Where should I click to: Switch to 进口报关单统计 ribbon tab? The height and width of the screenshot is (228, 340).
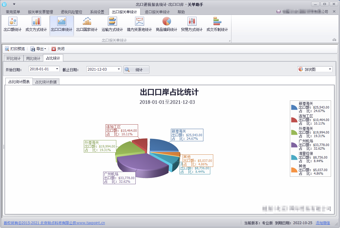click(157, 12)
